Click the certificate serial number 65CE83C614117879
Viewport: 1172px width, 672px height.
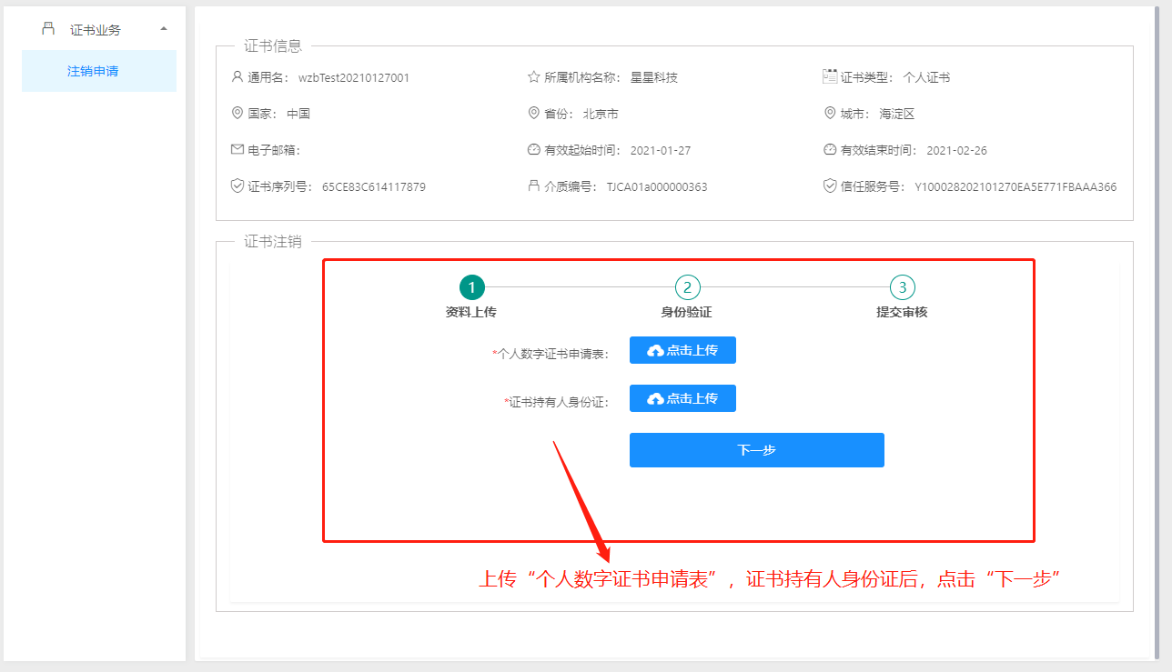373,187
